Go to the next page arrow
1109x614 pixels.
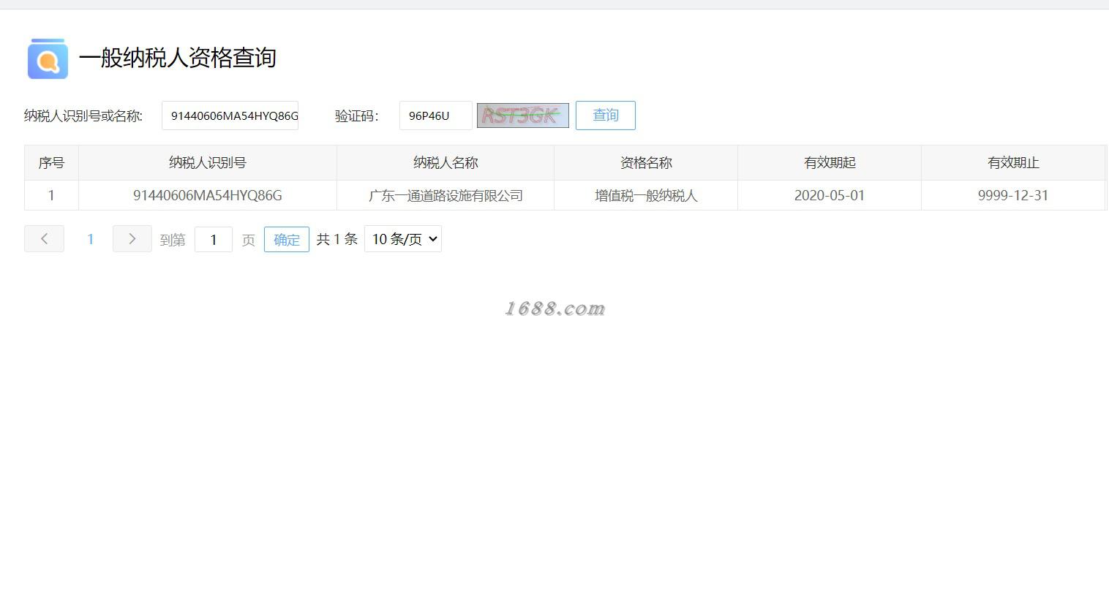click(x=132, y=239)
